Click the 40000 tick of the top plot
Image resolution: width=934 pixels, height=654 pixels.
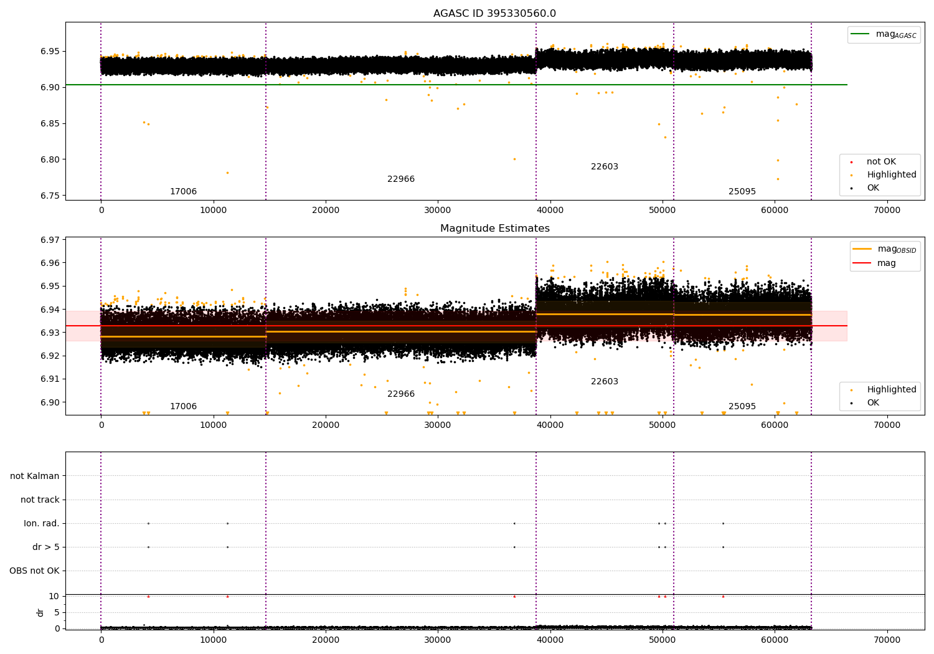(x=550, y=211)
